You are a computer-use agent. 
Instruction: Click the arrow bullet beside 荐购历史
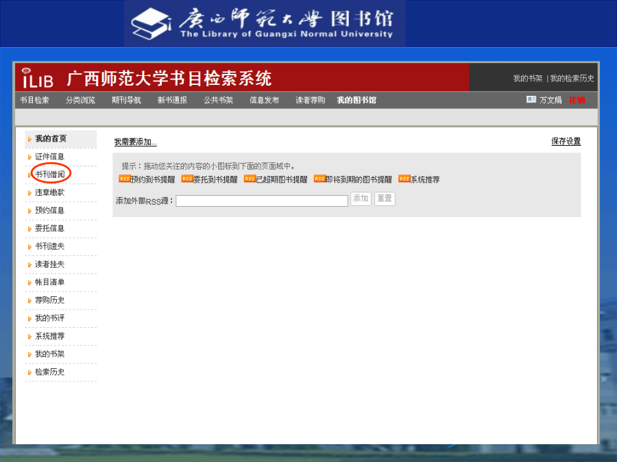(x=29, y=300)
